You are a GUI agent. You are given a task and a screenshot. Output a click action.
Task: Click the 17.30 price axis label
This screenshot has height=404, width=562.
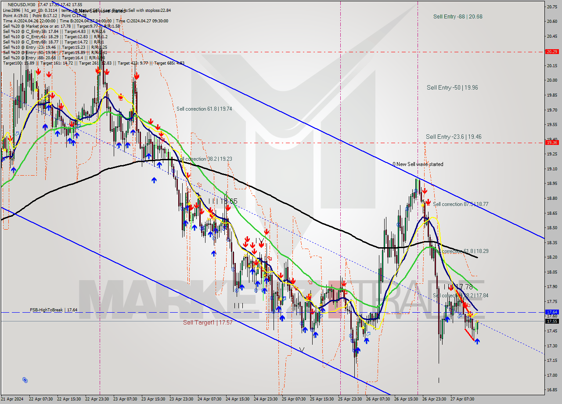552,346
